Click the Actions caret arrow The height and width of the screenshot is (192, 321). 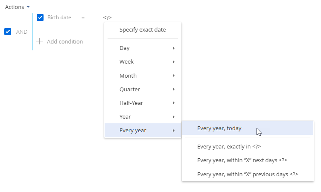(28, 7)
